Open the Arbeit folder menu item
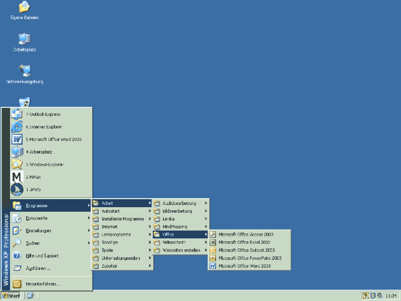 click(122, 203)
